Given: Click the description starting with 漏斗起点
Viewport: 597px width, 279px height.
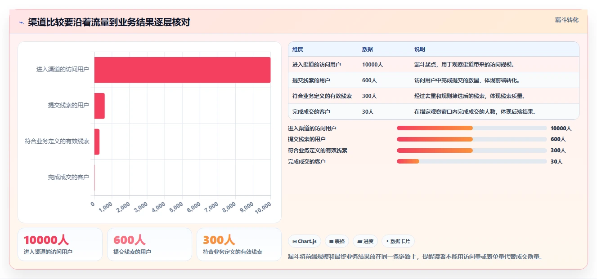Looking at the screenshot, I should click(x=464, y=65).
